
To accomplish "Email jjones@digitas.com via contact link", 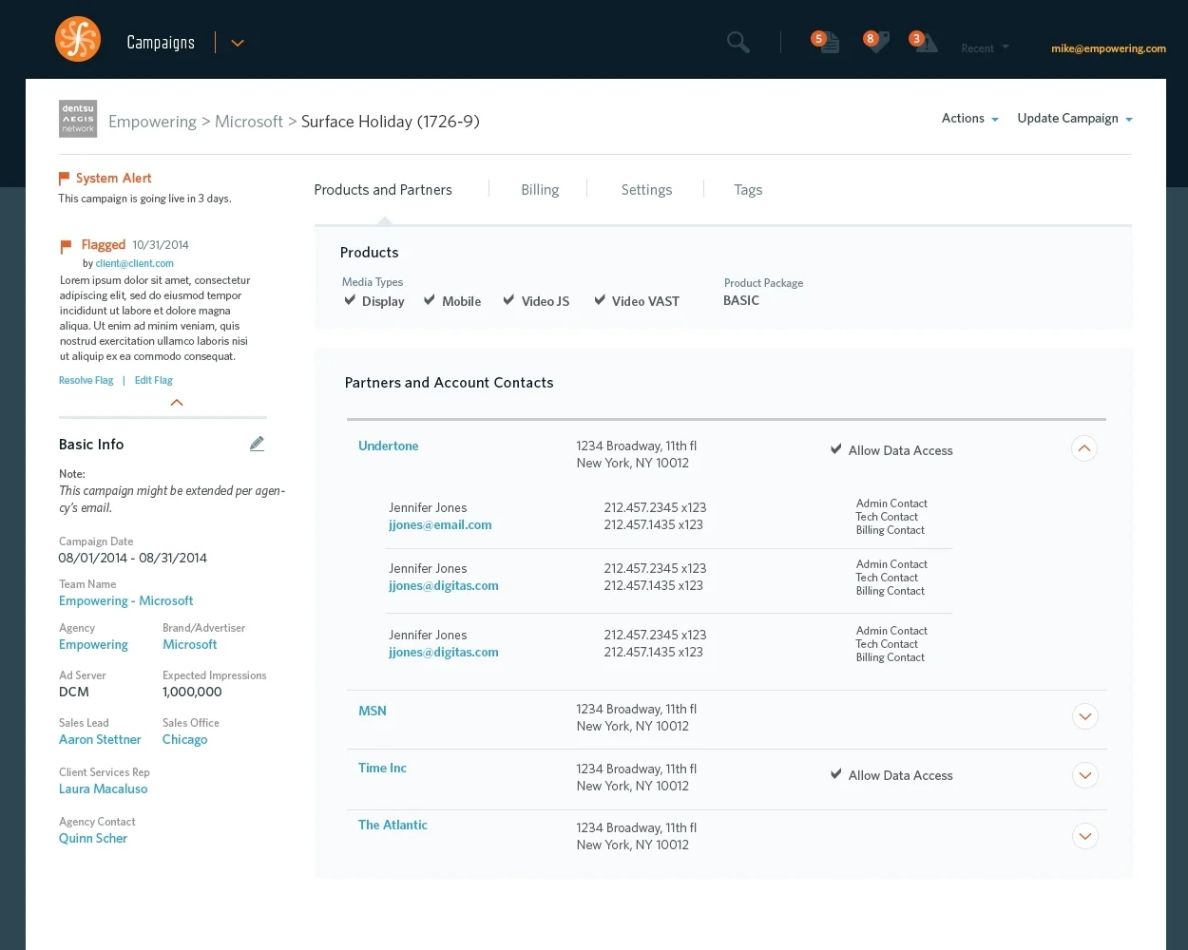I will click(x=443, y=585).
